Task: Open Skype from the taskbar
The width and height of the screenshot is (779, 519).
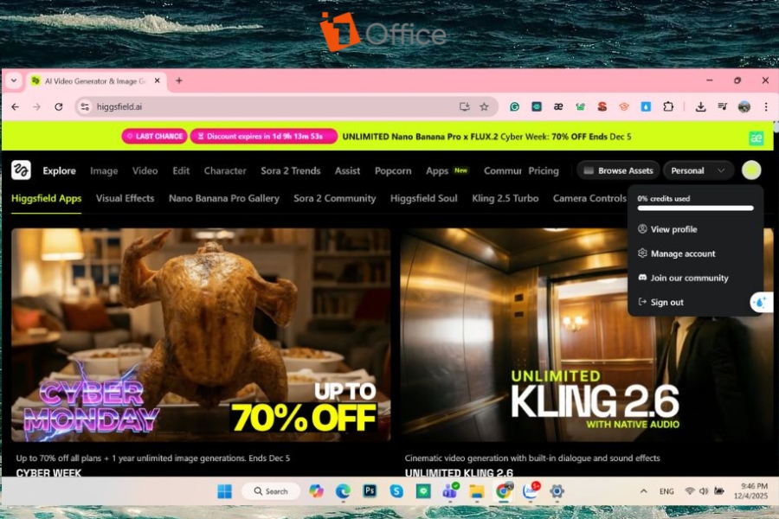Action: [x=396, y=491]
